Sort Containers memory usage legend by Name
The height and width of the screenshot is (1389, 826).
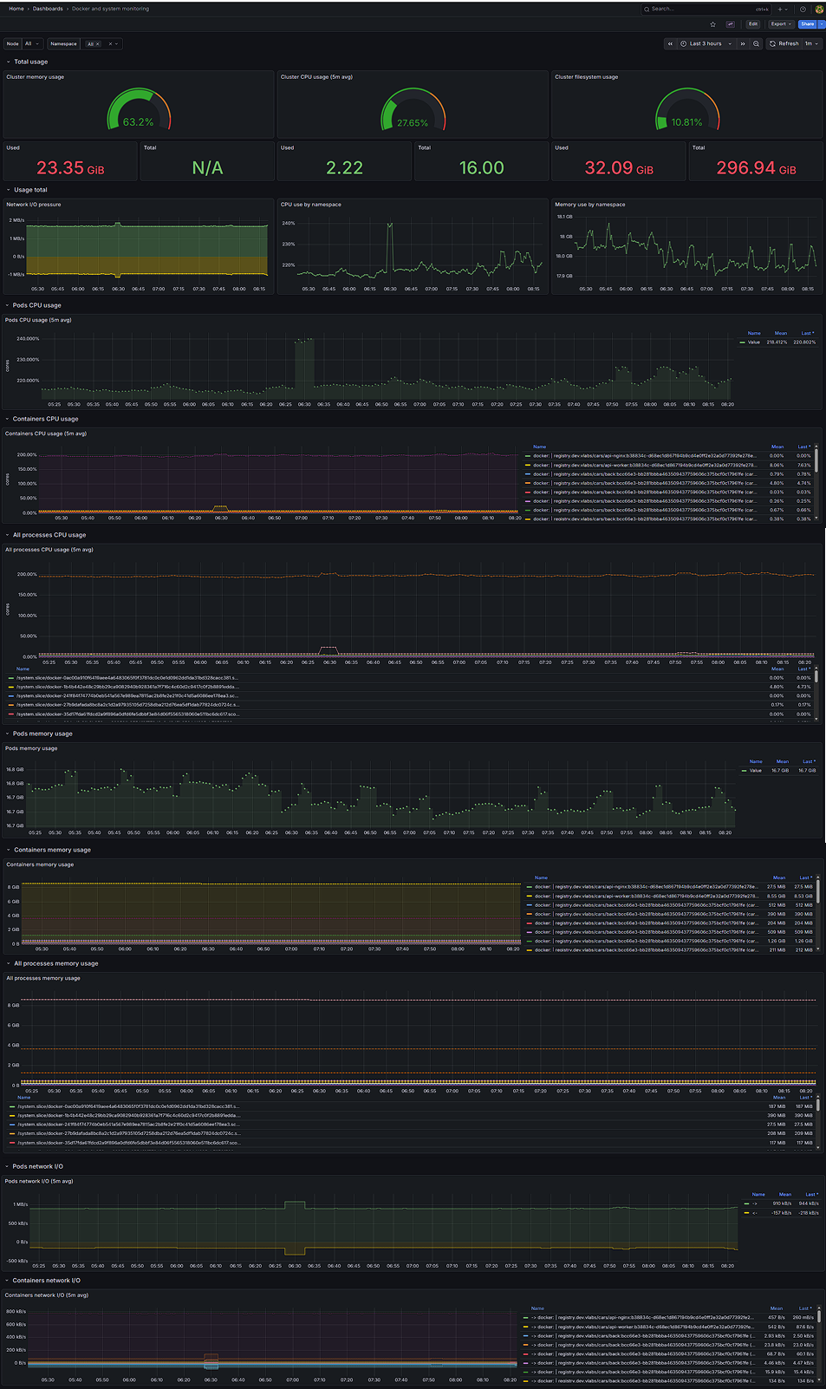pyautogui.click(x=541, y=877)
